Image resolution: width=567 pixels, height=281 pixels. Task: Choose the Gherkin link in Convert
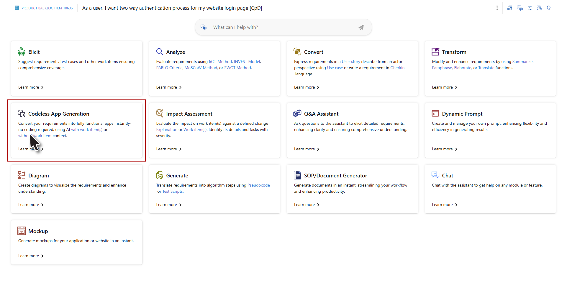397,68
